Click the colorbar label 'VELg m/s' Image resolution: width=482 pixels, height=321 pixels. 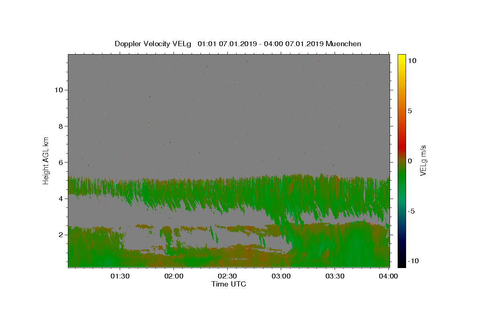(x=423, y=160)
